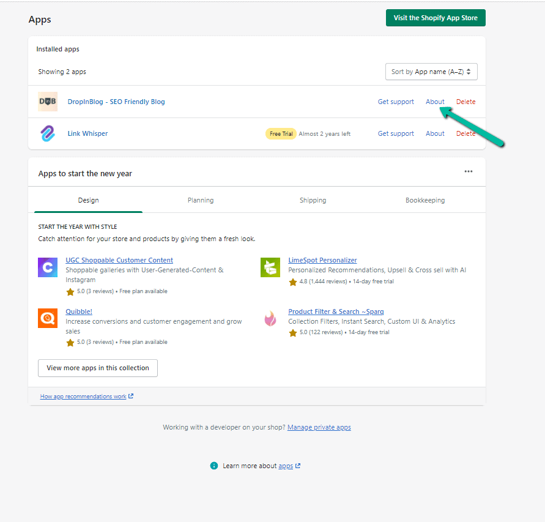Open Product Filter & Search ~Sparq link
Screen dimensions: 545x522
(x=336, y=311)
